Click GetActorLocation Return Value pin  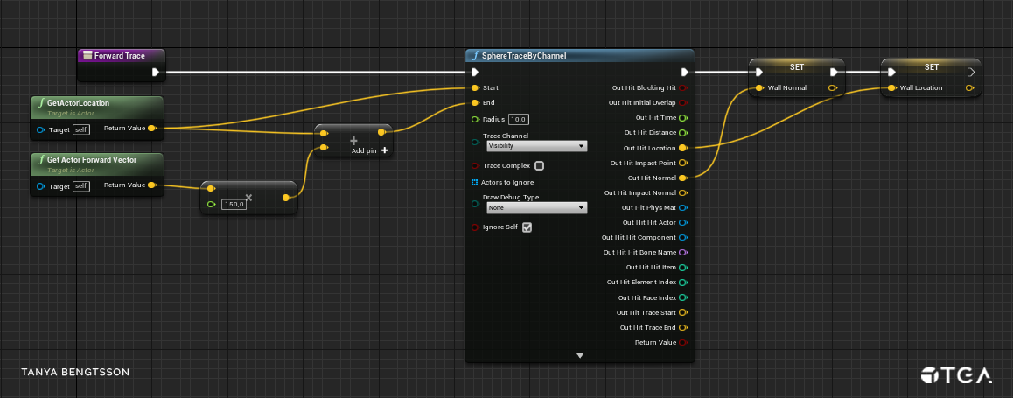tap(152, 129)
